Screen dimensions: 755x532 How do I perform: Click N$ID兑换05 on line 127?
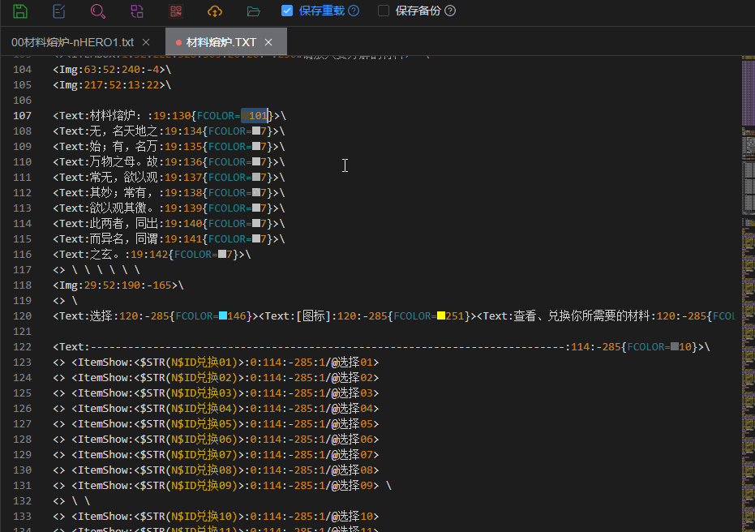click(204, 423)
